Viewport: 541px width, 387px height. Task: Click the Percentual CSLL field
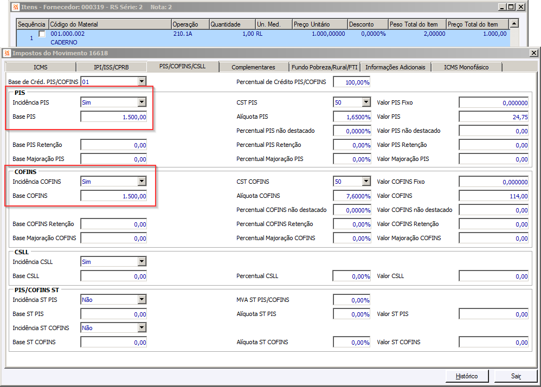click(352, 276)
